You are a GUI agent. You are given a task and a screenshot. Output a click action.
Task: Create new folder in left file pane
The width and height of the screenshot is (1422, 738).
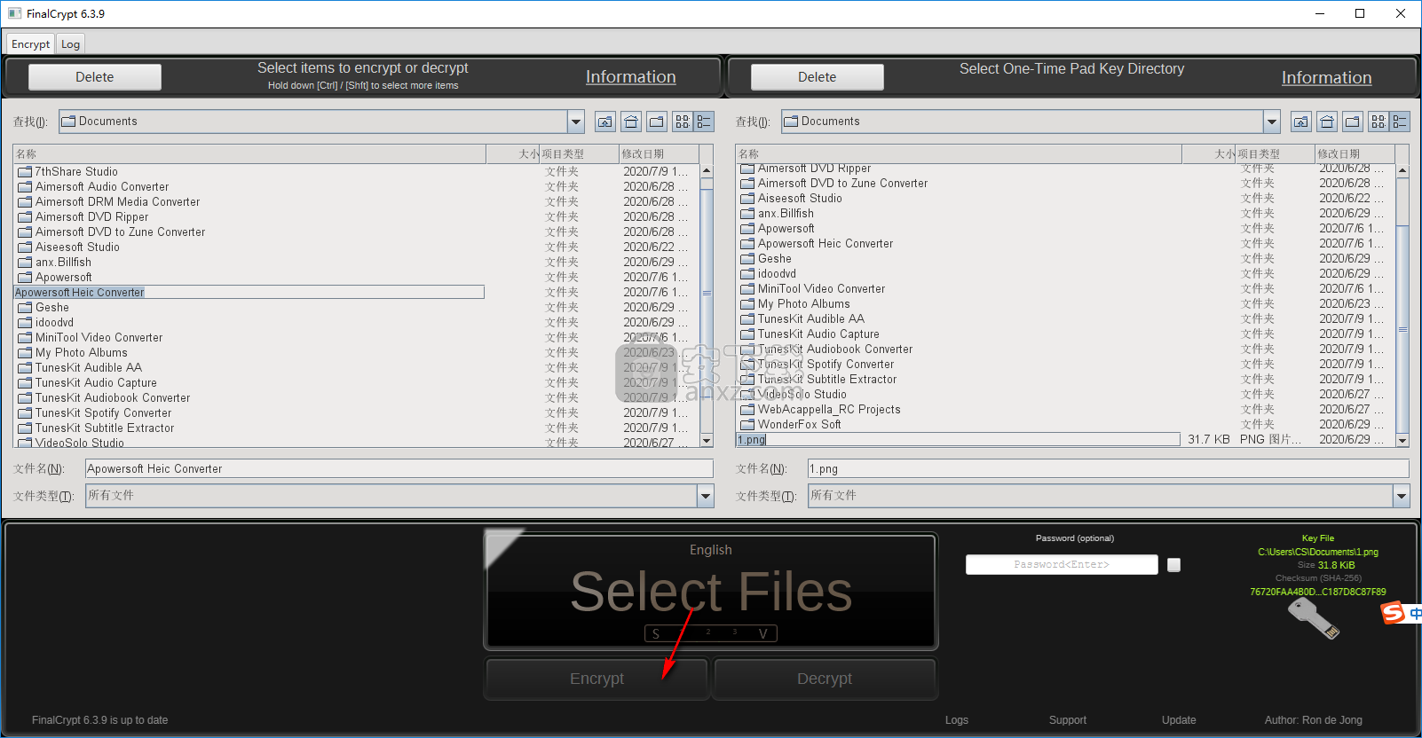(x=657, y=122)
